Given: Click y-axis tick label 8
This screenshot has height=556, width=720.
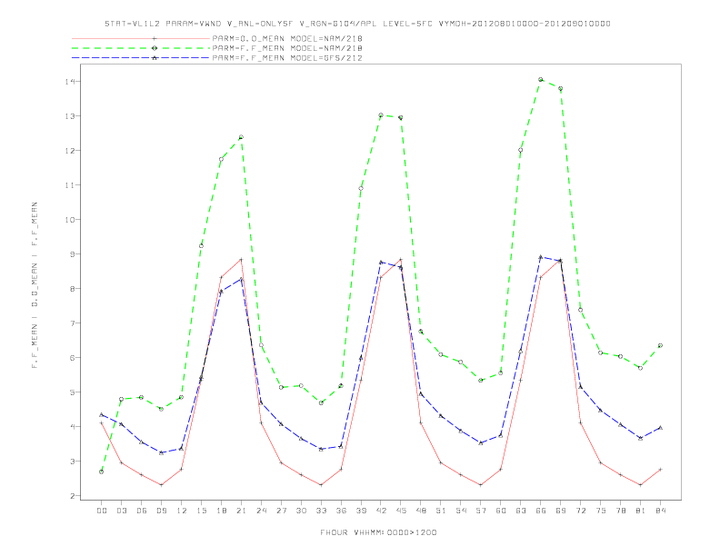Looking at the screenshot, I should [x=73, y=289].
